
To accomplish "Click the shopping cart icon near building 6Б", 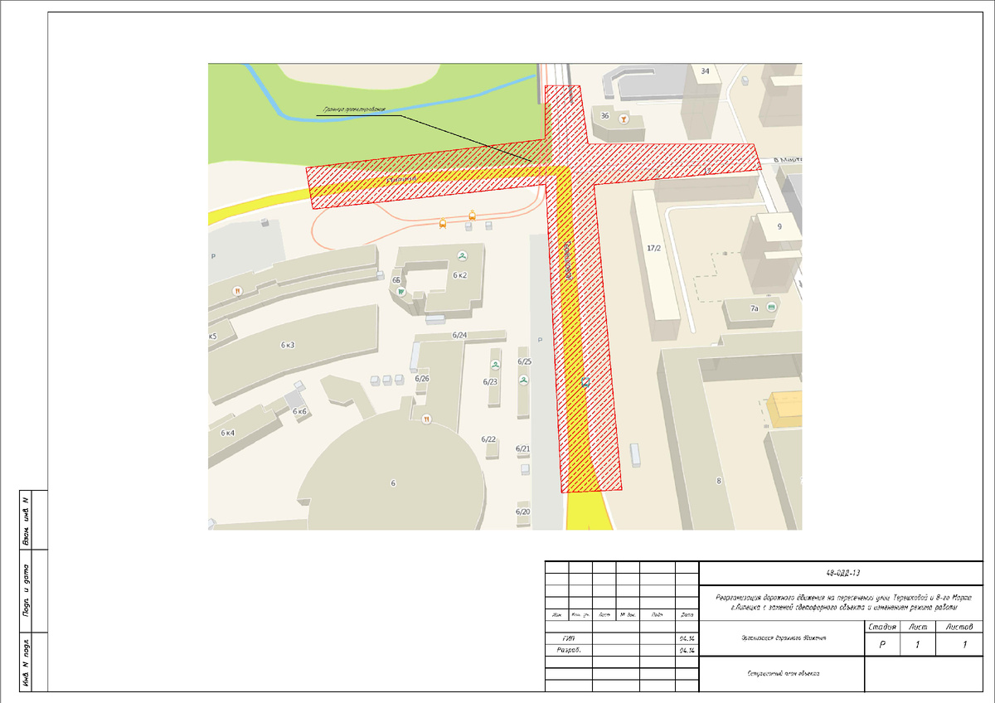I will [x=401, y=291].
